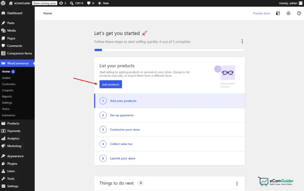The image size is (304, 191).
Task: Click the 4 count badge beside Things to do next
Action: pyautogui.click(x=140, y=183)
